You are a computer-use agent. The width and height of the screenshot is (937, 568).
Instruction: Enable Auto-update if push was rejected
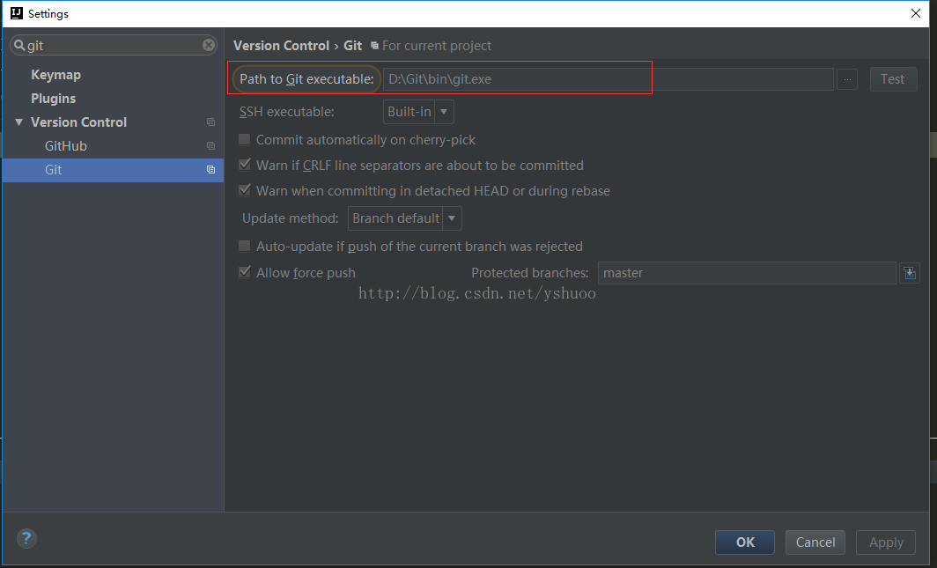coord(245,246)
